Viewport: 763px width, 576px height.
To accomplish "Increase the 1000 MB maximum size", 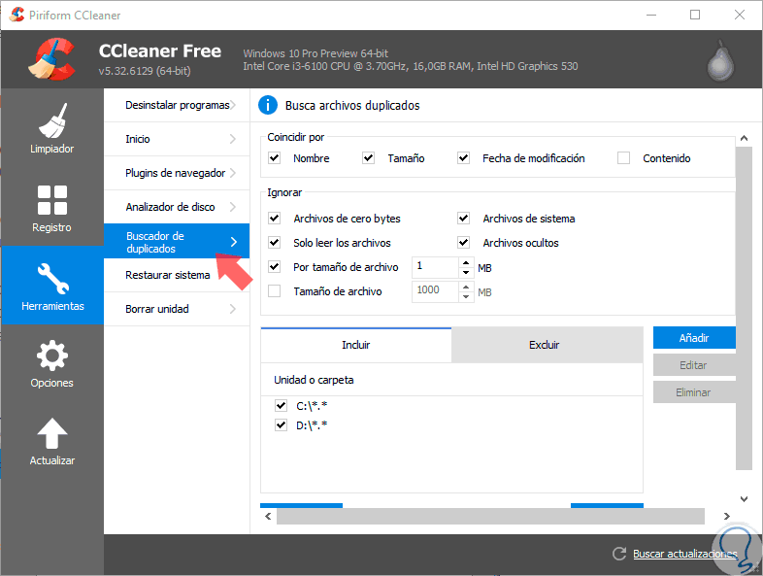I will [x=466, y=287].
